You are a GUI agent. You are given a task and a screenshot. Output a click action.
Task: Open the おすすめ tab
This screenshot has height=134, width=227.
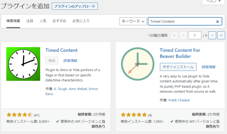[59, 21]
